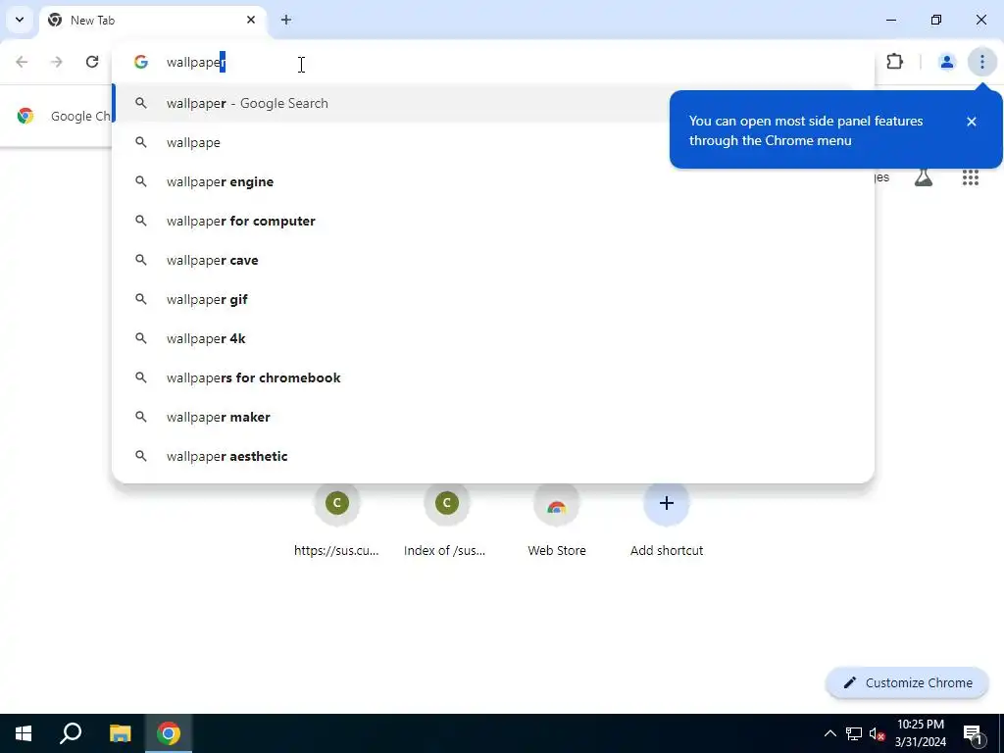Choose 'wallpaper cave' suggestion
Image resolution: width=1004 pixels, height=753 pixels.
[x=493, y=260]
